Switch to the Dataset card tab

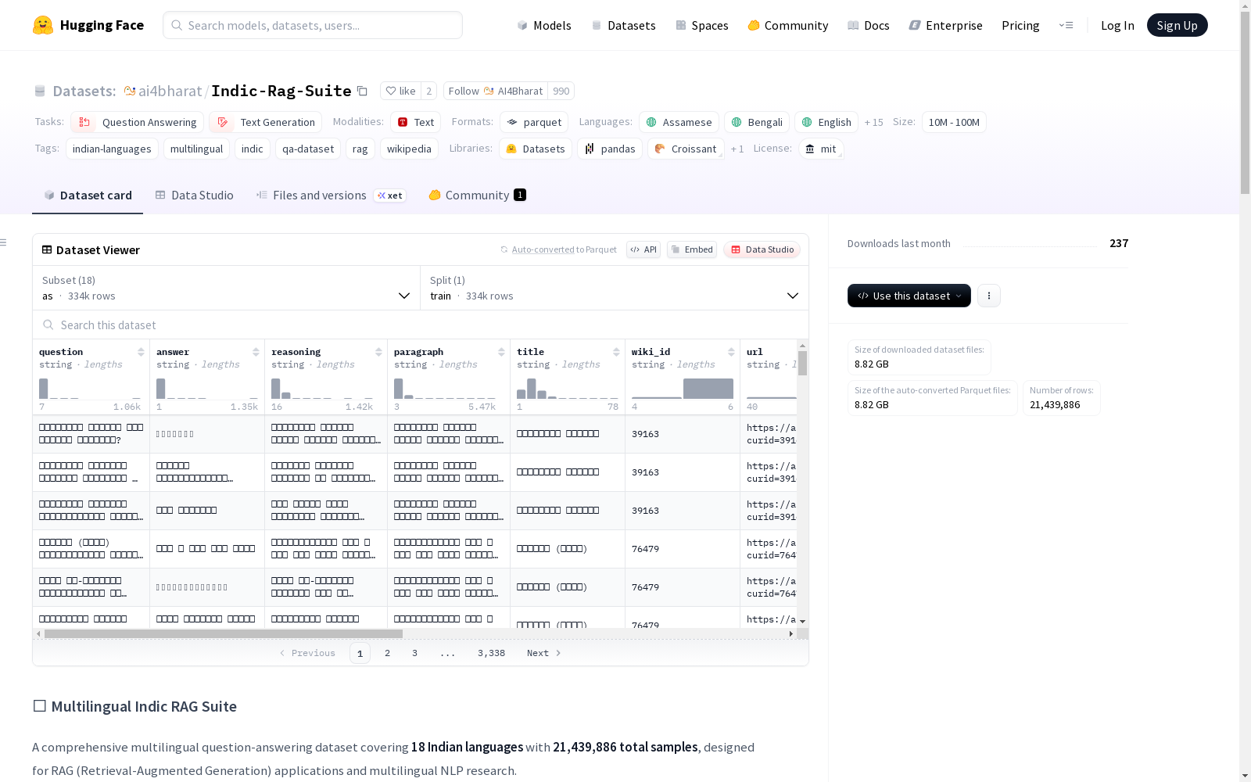pos(88,195)
